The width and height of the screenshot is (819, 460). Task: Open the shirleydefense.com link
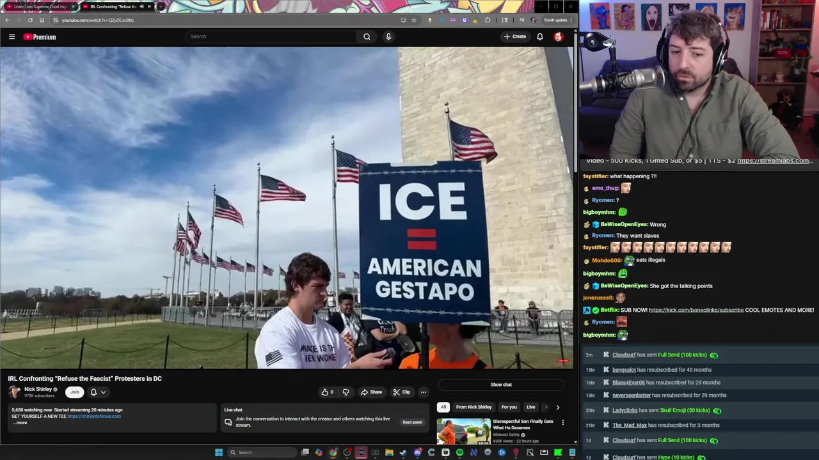[93, 417]
